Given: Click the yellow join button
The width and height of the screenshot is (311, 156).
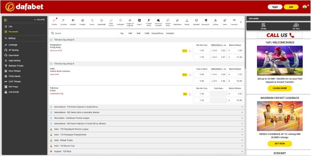Looking at the screenshot, I should tap(291, 7).
